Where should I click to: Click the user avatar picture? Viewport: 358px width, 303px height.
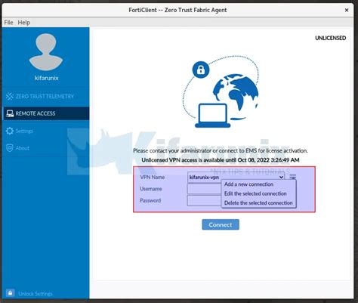point(46,52)
